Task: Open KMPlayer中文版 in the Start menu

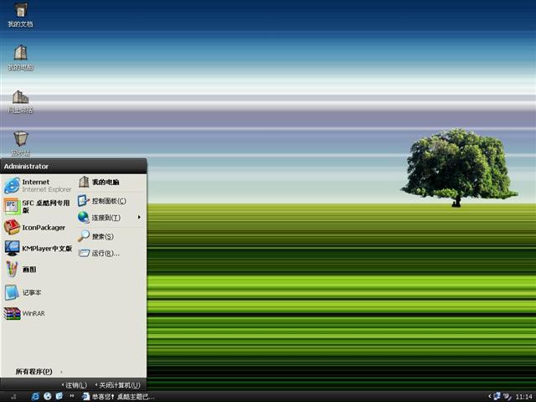Action: click(38, 248)
